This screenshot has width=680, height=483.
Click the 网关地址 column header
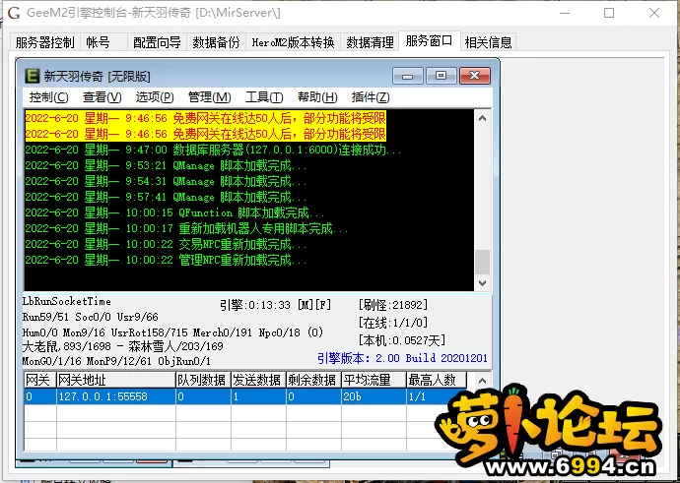coord(116,381)
